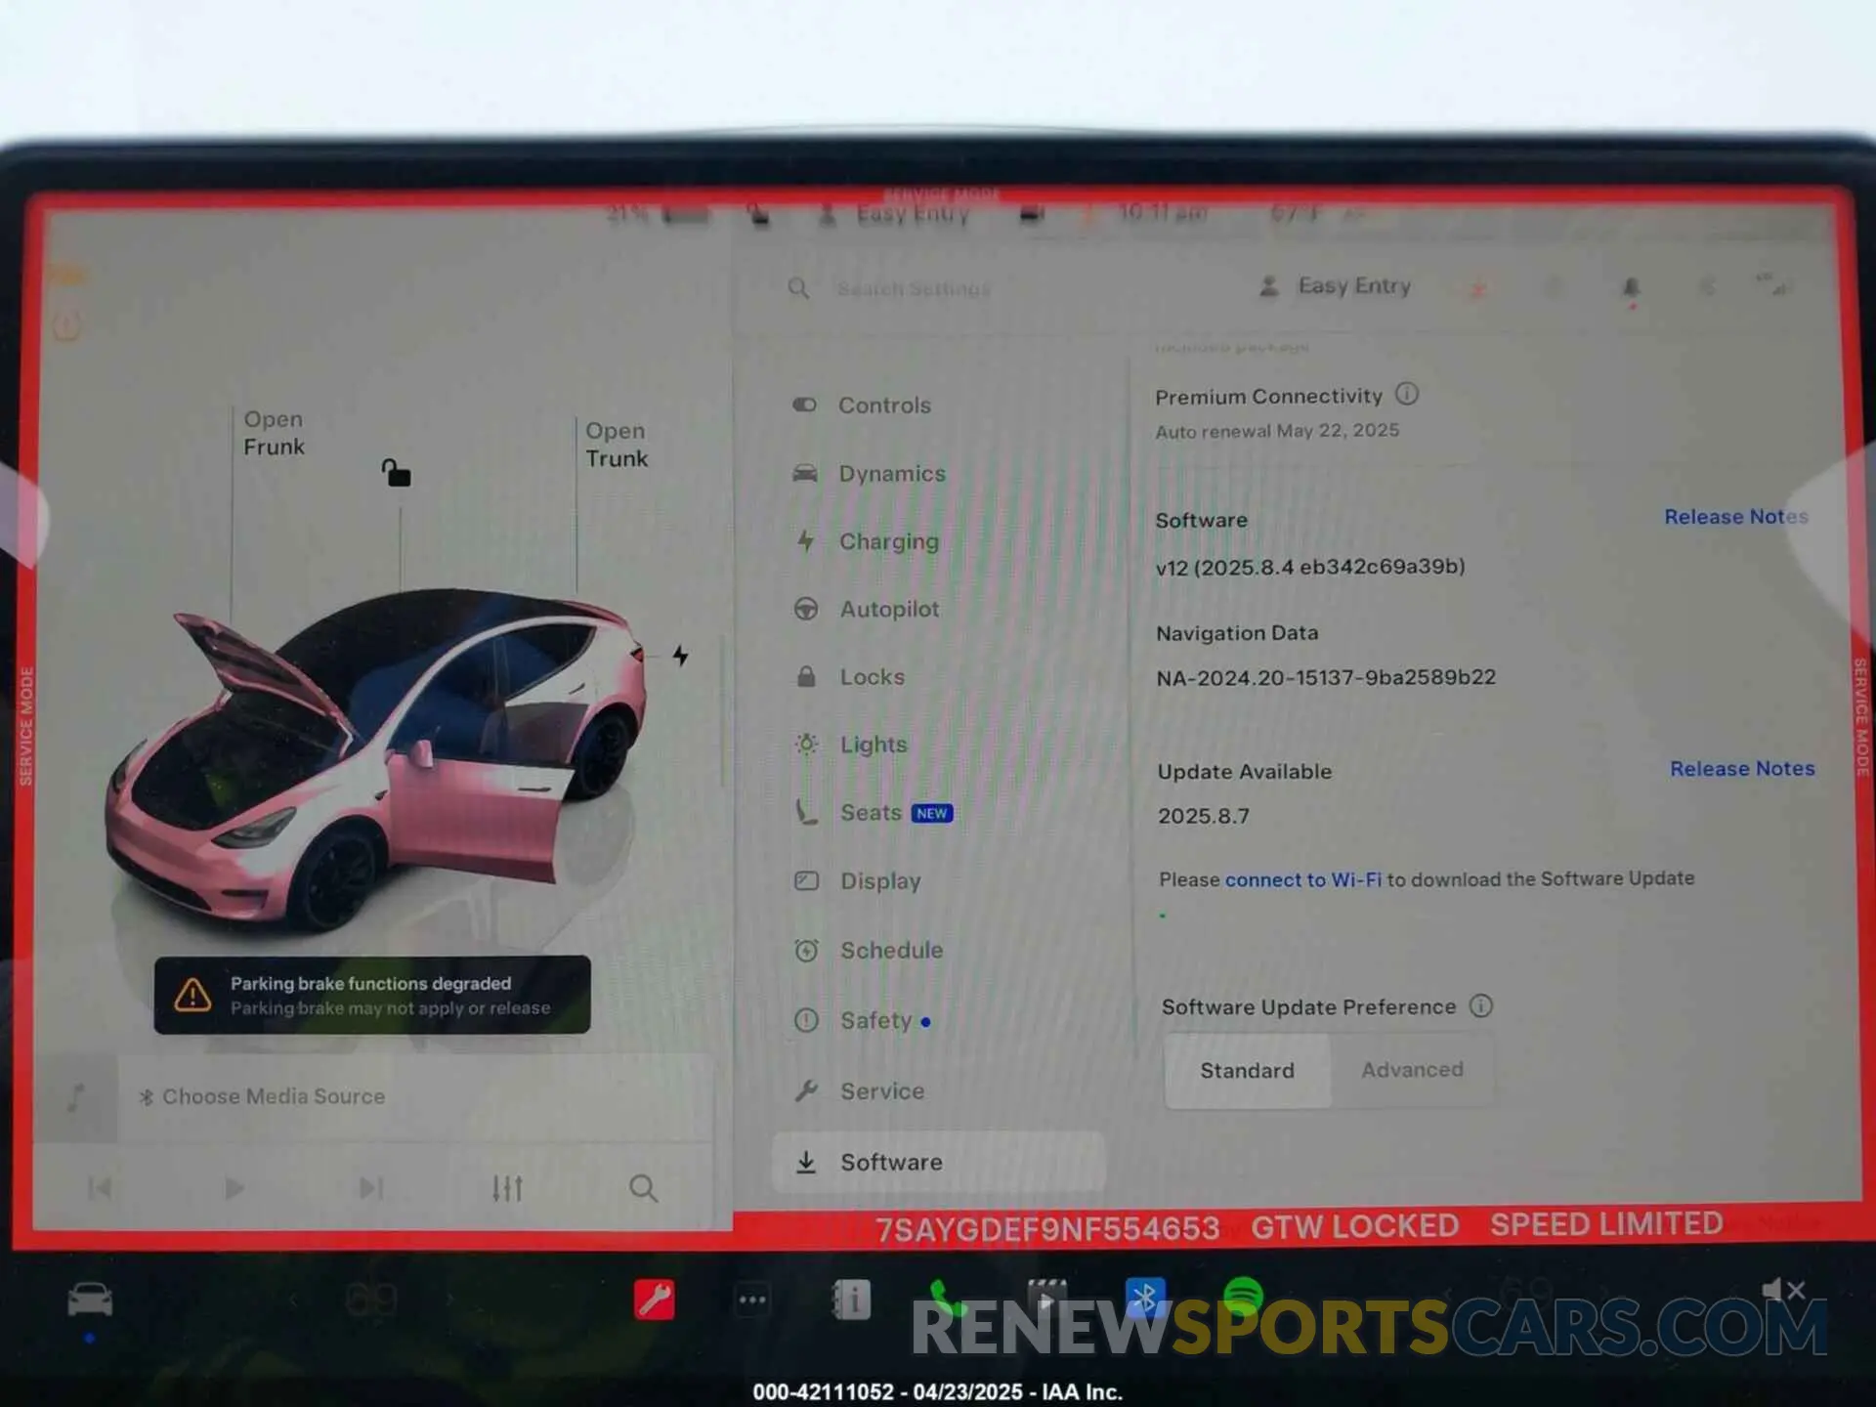Tap the Service wrench icon in menu

806,1090
